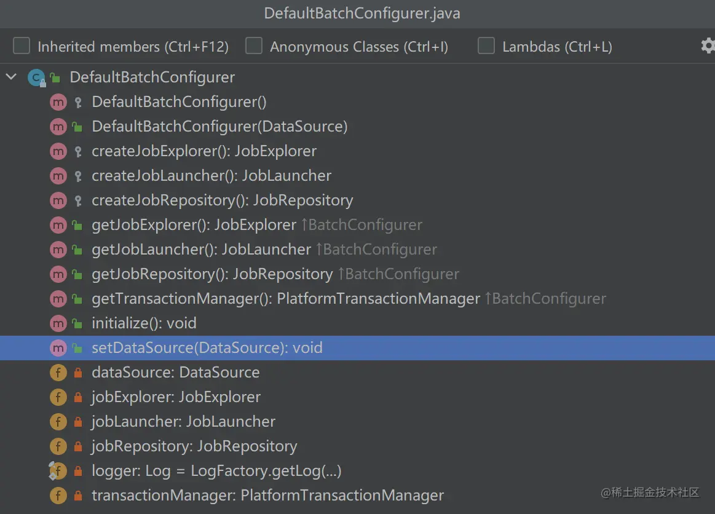Click the field icon beside dataSource
The width and height of the screenshot is (715, 514).
click(58, 373)
